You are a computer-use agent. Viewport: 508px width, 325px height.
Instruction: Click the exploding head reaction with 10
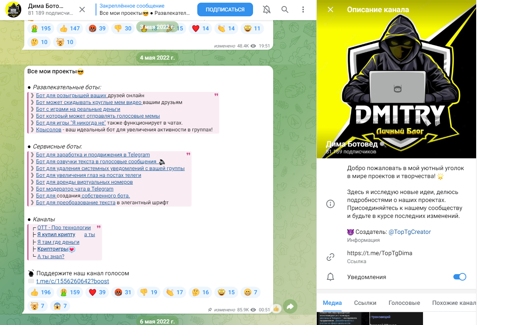point(65,42)
